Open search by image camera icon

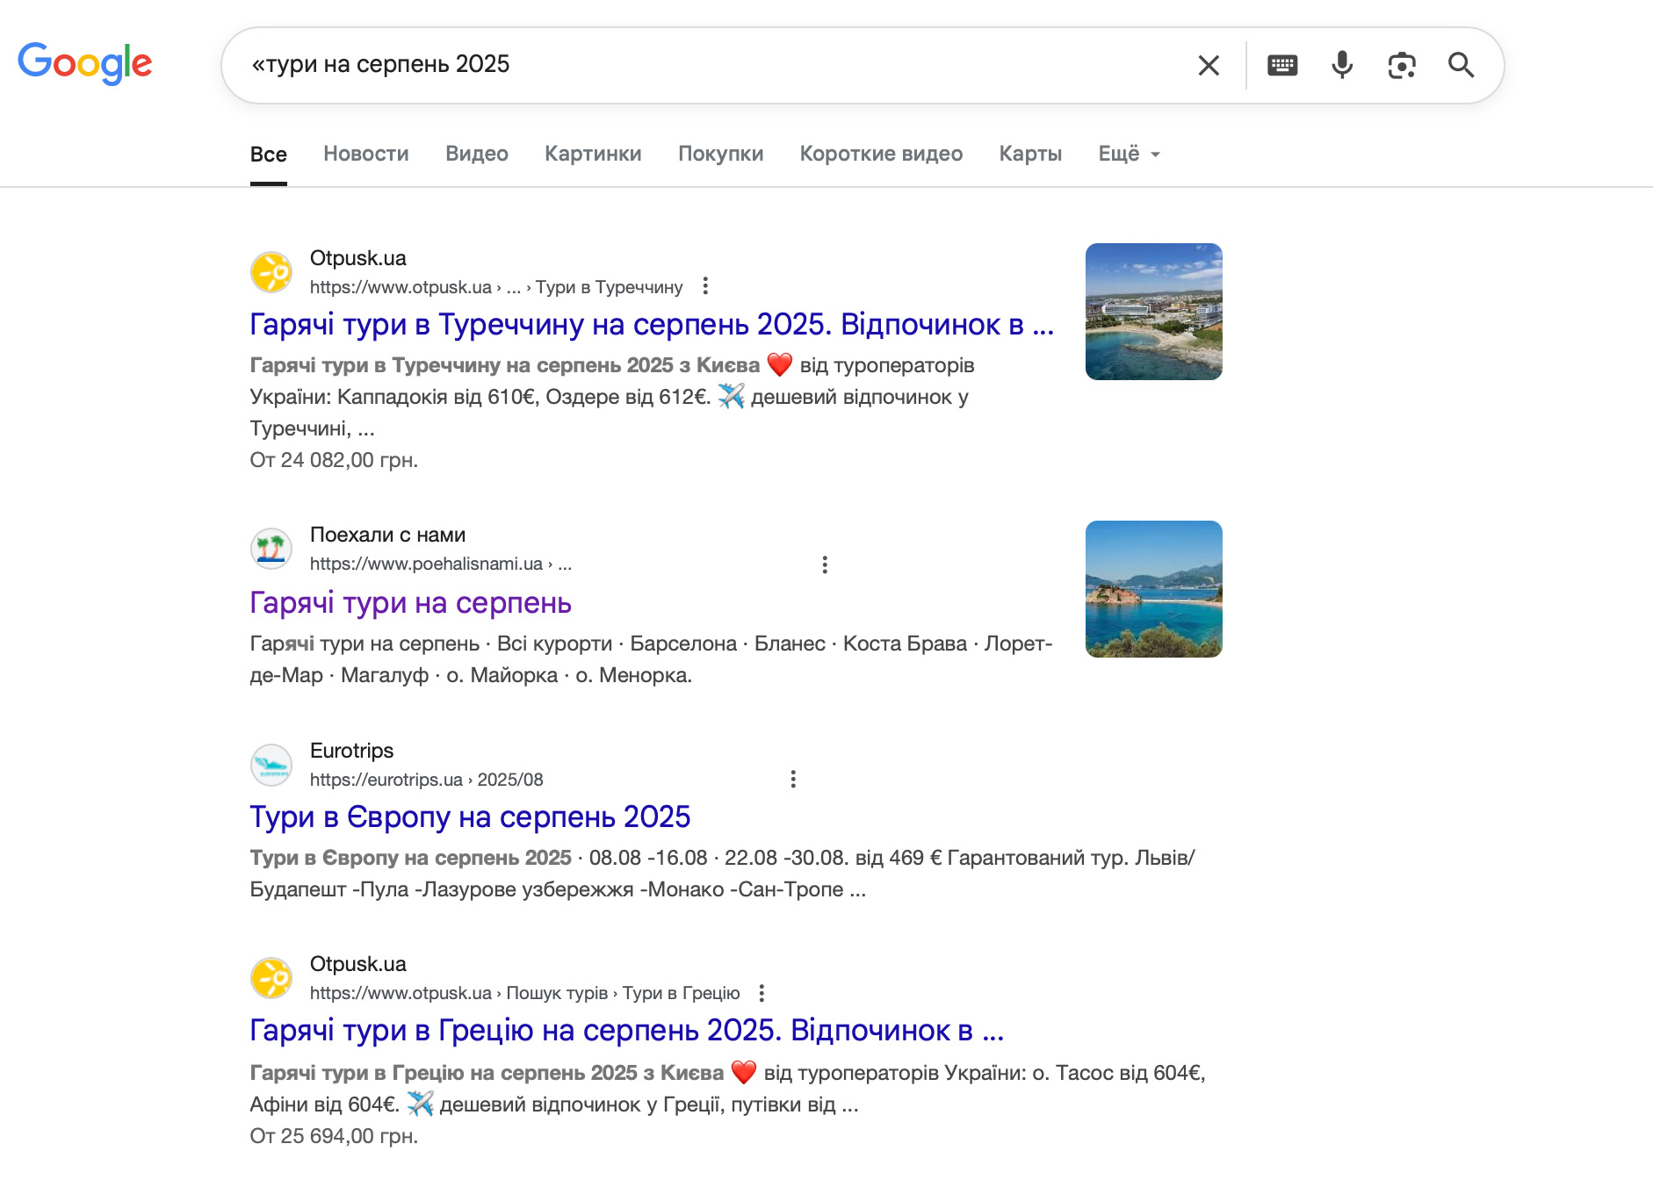[x=1402, y=65]
